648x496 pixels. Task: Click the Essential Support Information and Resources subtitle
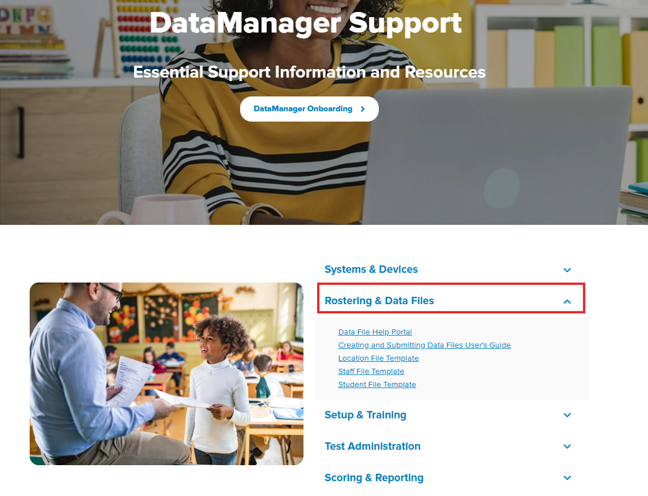pyautogui.click(x=309, y=72)
